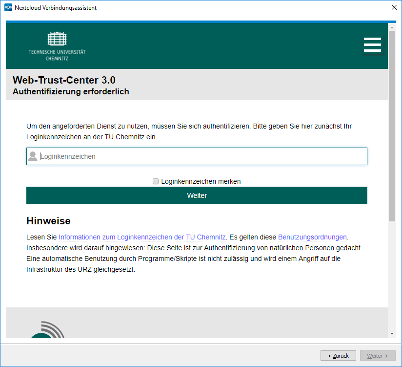The image size is (402, 367).
Task: Click the Hinweise section heading
Action: point(48,221)
